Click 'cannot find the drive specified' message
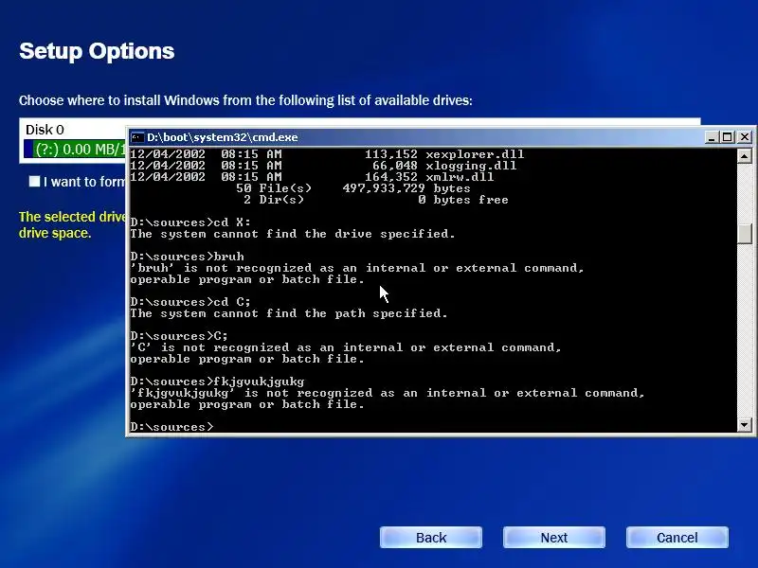The height and width of the screenshot is (568, 758). tap(293, 234)
